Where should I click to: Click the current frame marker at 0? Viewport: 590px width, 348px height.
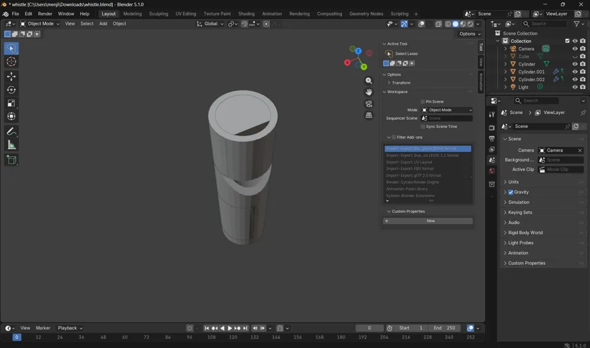(x=17, y=337)
